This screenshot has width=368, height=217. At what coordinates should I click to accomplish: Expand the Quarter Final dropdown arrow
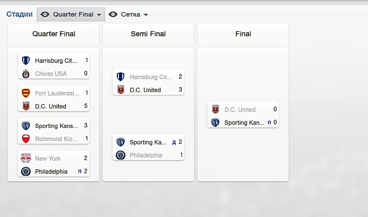pos(99,15)
